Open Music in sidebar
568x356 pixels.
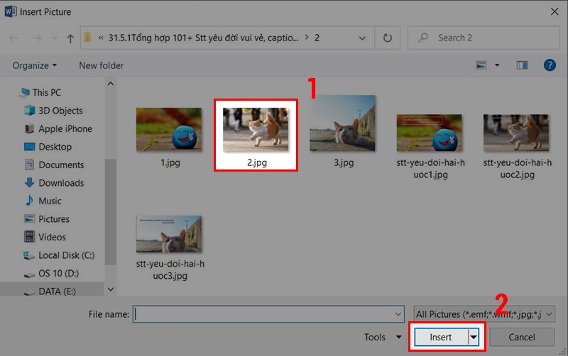50,201
